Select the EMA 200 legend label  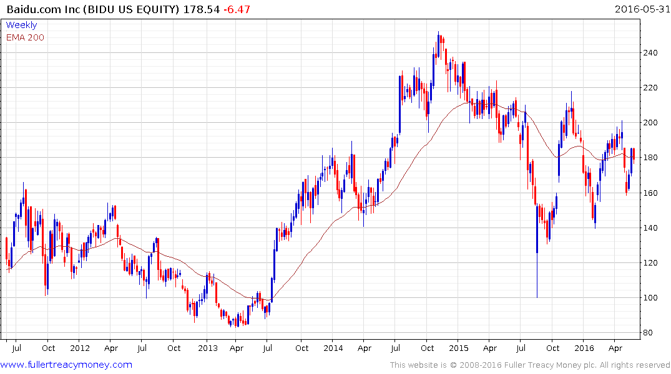[25, 37]
